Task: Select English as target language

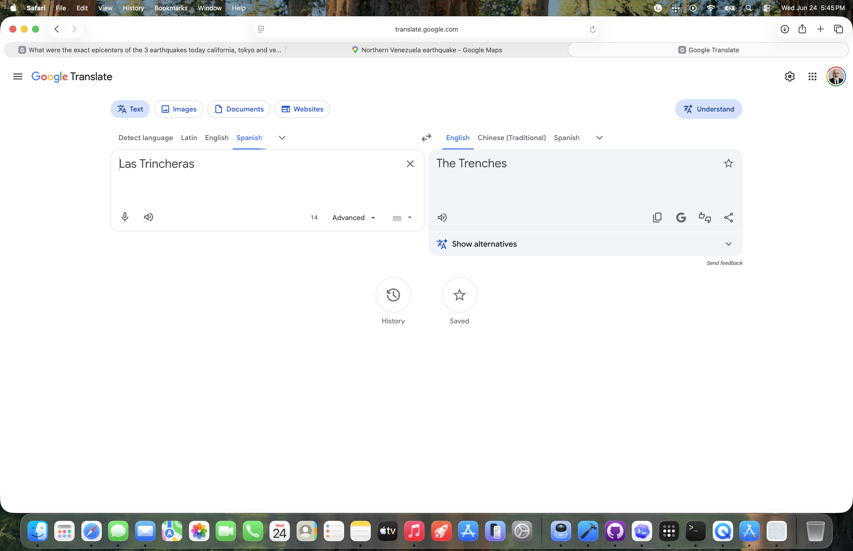Action: 458,138
